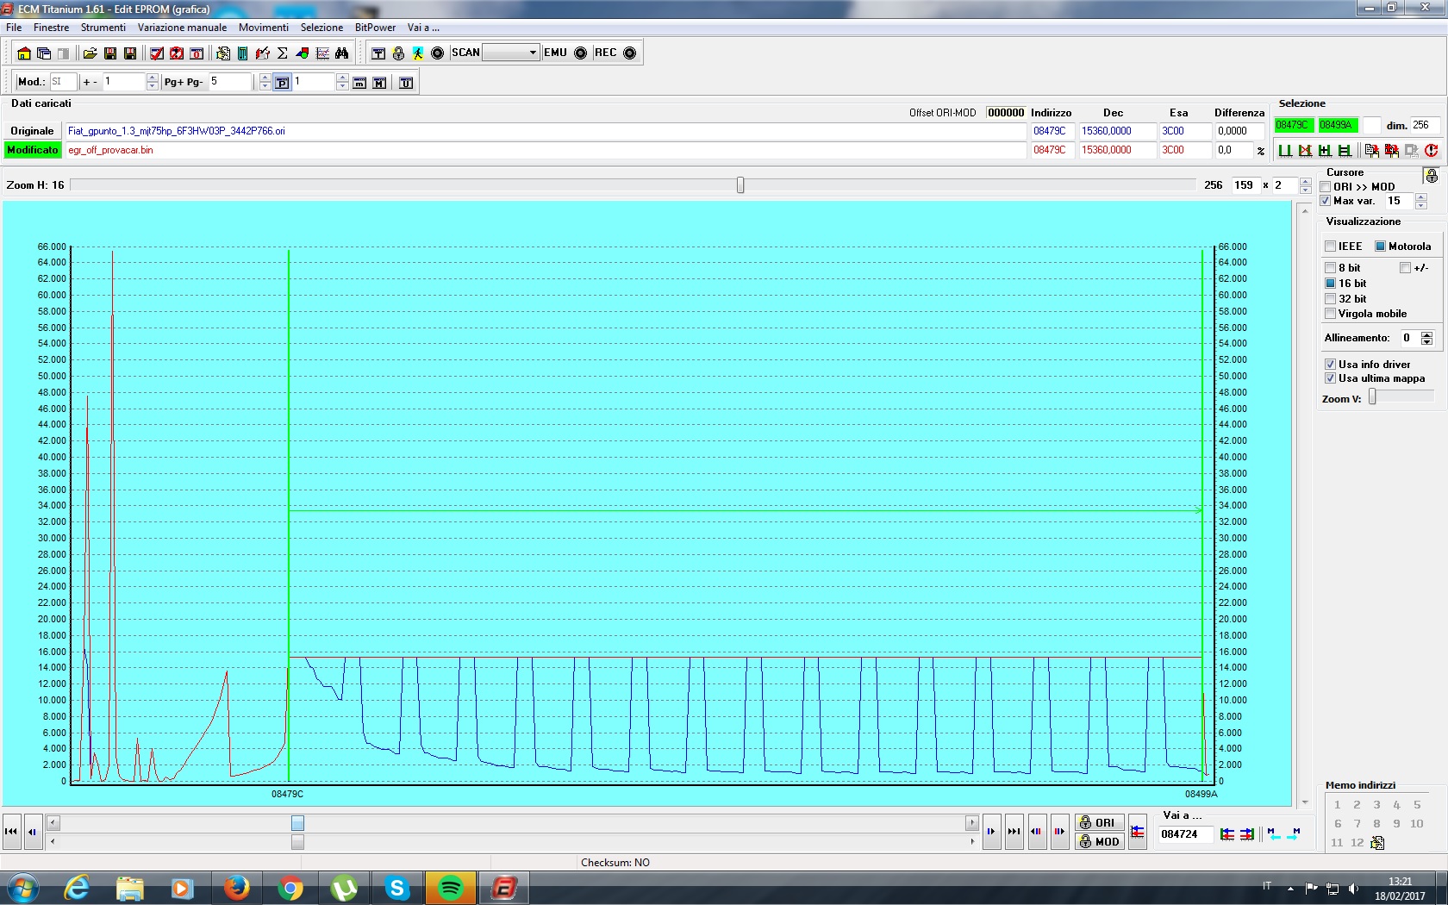The height and width of the screenshot is (905, 1448).
Task: Click the dim. selection size field
Action: pyautogui.click(x=1424, y=125)
